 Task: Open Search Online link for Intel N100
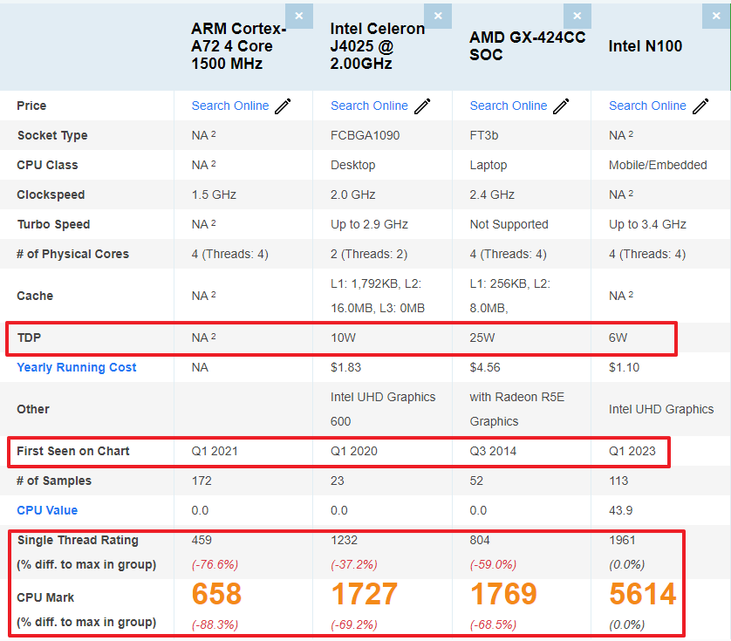point(647,106)
